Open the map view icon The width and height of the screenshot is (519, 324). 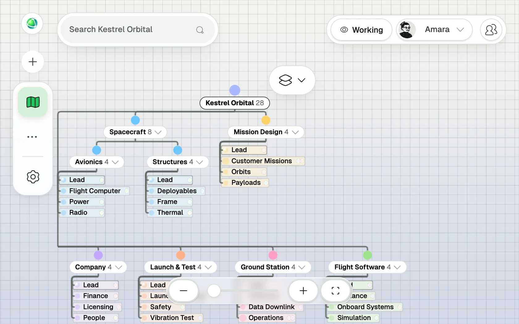coord(33,102)
